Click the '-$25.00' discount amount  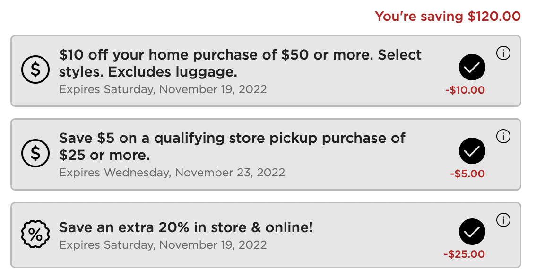[465, 254]
